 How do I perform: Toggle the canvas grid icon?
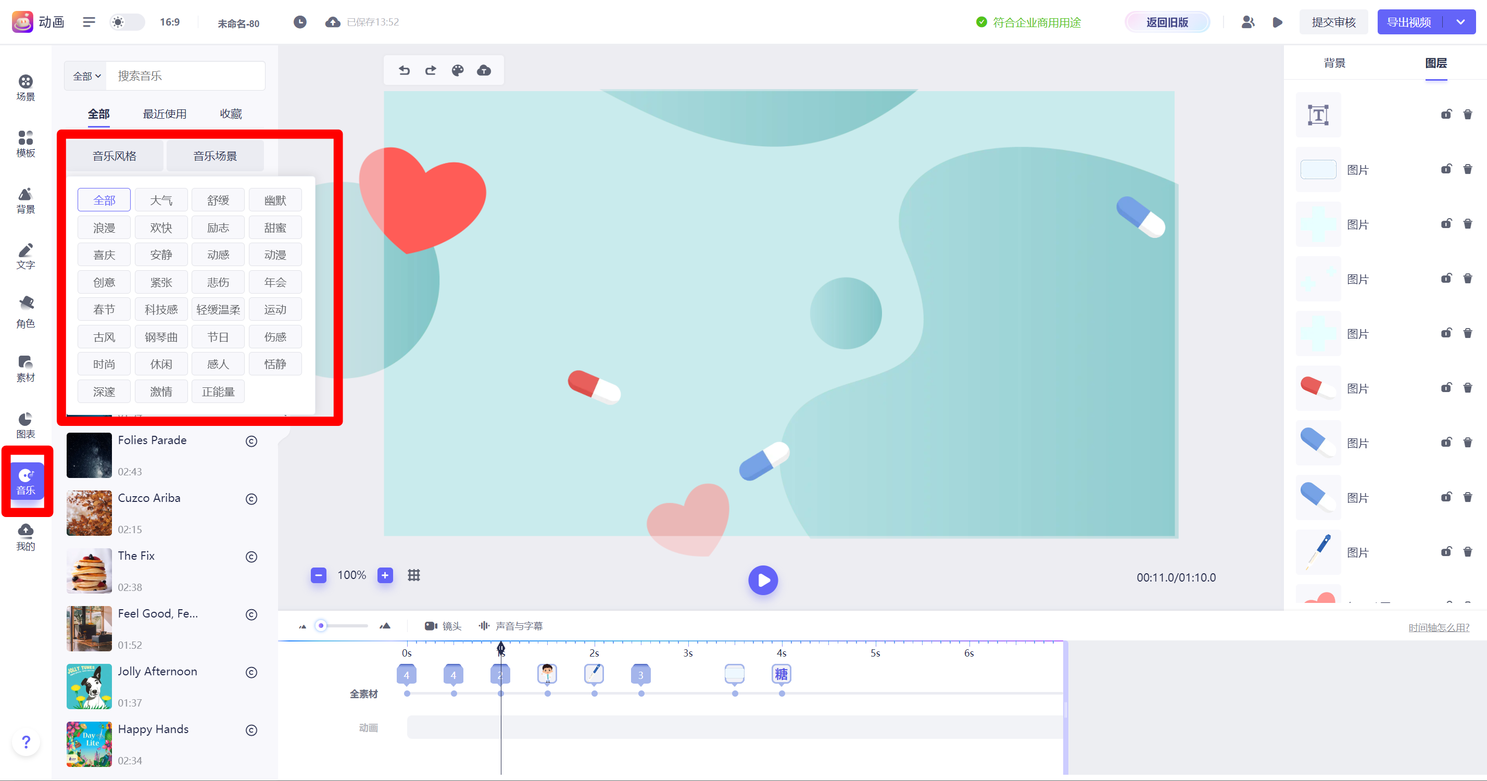[x=414, y=575]
